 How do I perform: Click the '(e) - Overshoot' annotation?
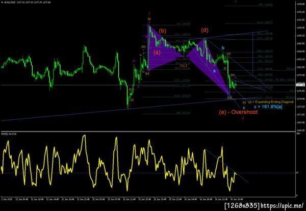point(238,112)
